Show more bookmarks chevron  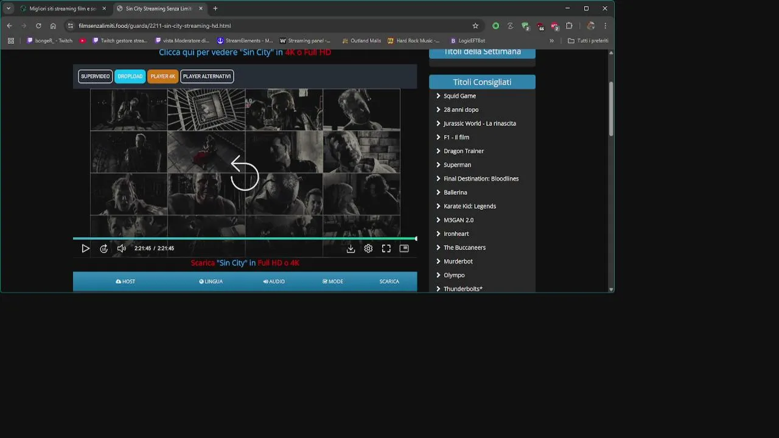pyautogui.click(x=552, y=41)
